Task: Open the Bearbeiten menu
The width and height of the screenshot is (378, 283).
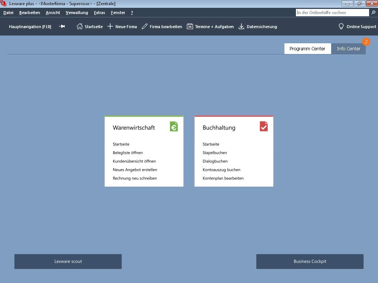Action: [30, 13]
